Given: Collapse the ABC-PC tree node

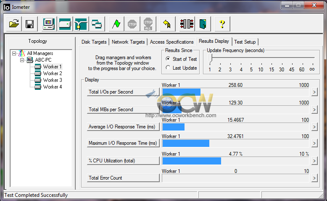Looking at the screenshot, I should 22,60.
